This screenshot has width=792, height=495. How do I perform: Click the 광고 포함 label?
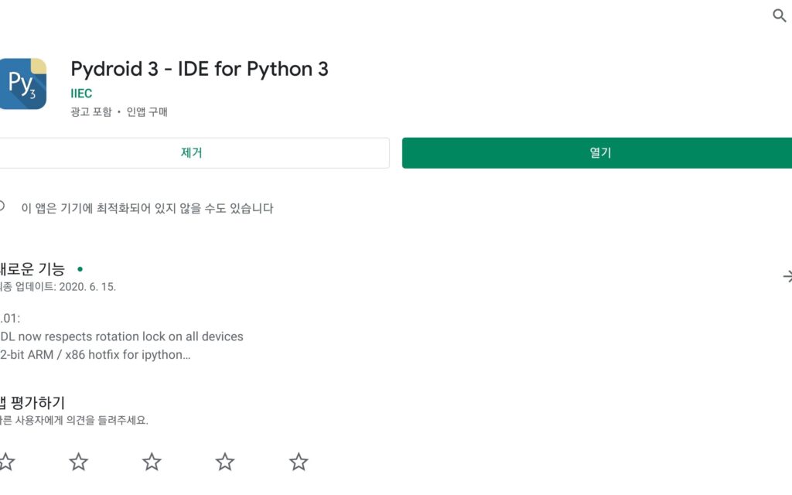click(x=91, y=111)
